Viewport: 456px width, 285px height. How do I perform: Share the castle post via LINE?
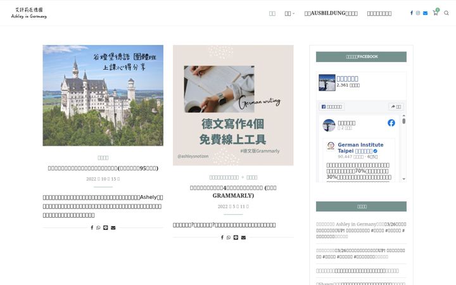tap(106, 228)
